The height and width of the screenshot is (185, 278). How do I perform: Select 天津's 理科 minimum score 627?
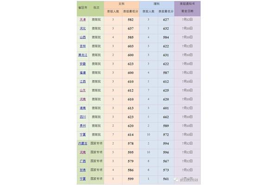coord(166,19)
